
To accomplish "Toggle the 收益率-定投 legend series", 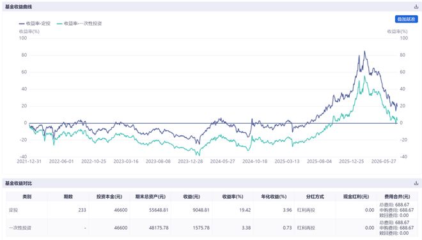I will [35, 24].
